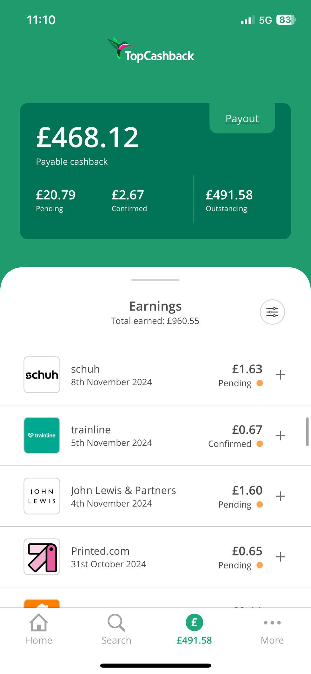311x674 pixels.
Task: Expand the schuh £1.63 transaction
Action: tap(280, 375)
